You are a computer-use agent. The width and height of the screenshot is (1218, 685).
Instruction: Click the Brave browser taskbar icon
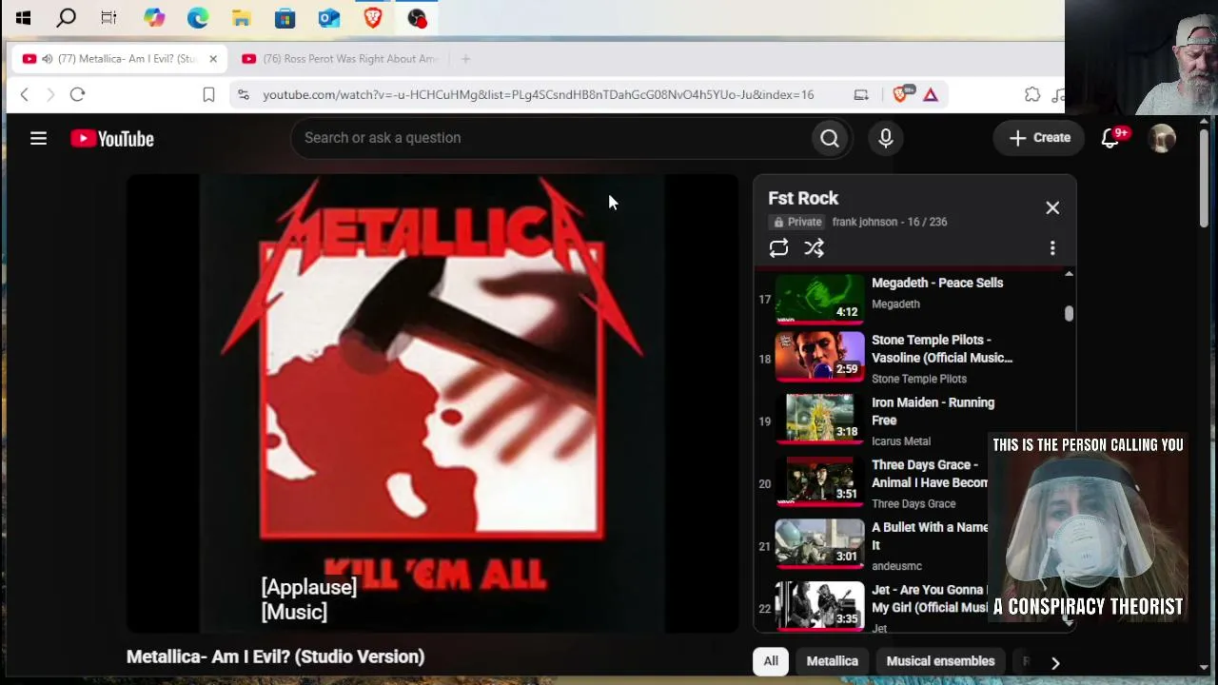pyautogui.click(x=373, y=17)
